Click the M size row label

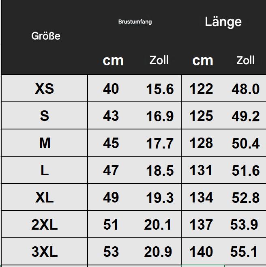pos(45,143)
